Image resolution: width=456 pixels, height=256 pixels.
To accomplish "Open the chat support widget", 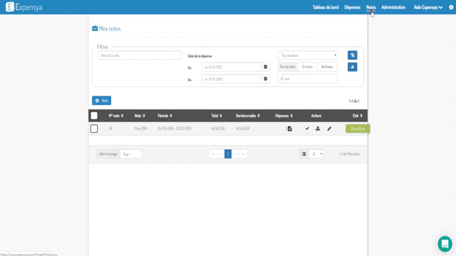I will click(445, 244).
